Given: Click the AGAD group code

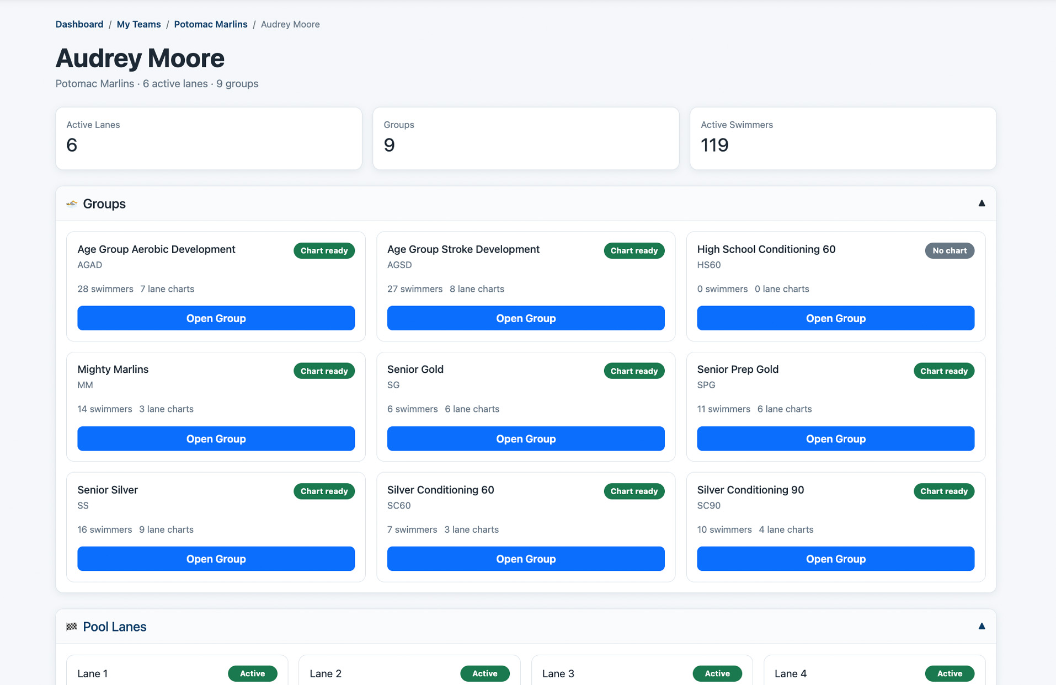Looking at the screenshot, I should click(90, 265).
